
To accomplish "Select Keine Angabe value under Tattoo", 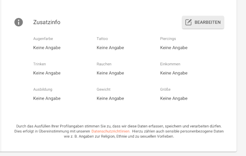I will click(110, 48).
